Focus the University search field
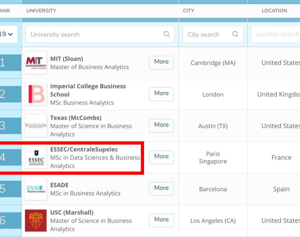The width and height of the screenshot is (300, 237). click(x=100, y=34)
